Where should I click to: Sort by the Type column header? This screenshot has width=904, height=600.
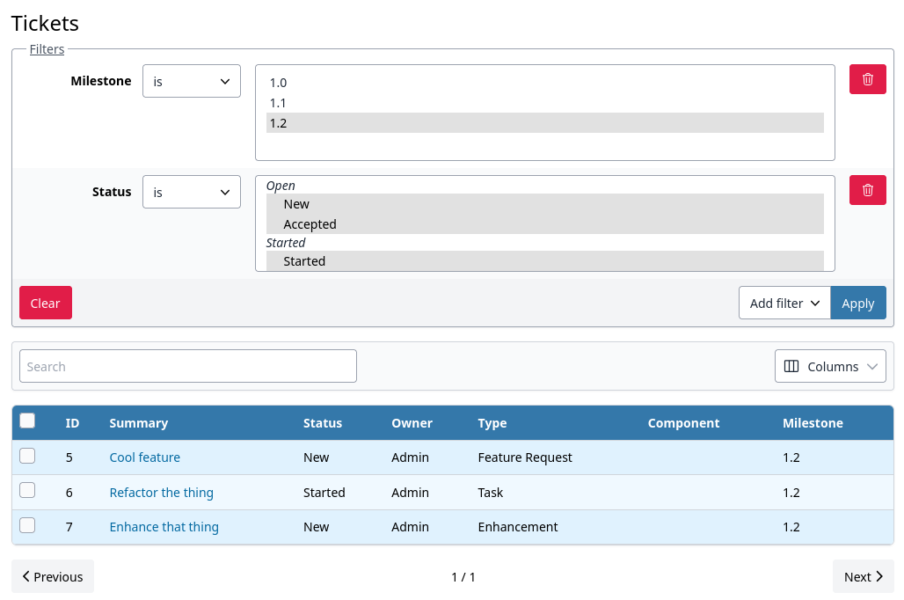(492, 423)
